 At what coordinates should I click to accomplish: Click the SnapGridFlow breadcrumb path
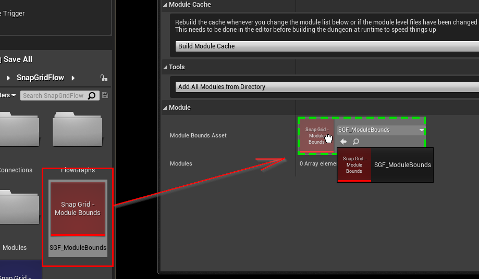[x=40, y=78]
